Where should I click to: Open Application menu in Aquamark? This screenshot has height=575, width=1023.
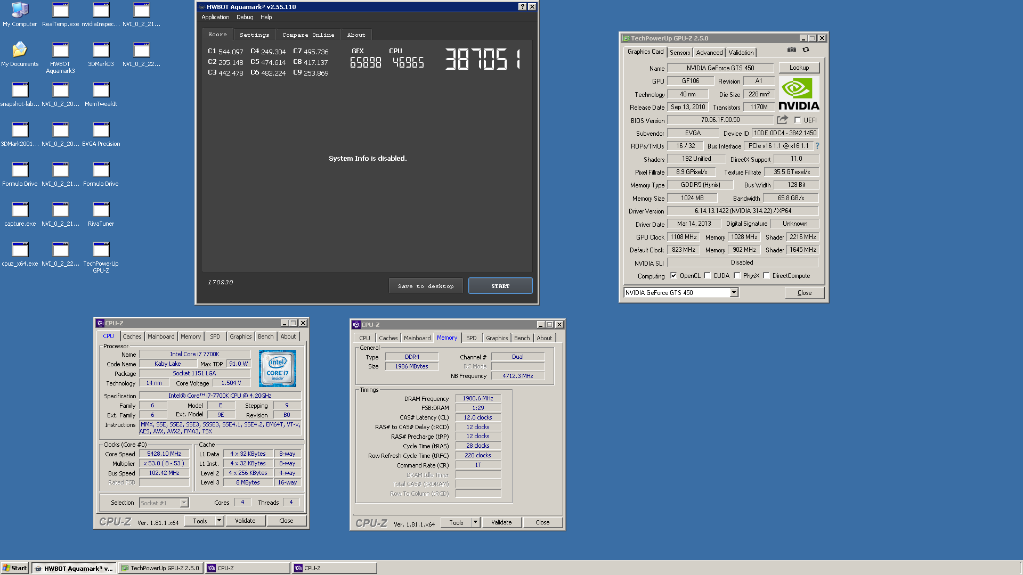215,17
